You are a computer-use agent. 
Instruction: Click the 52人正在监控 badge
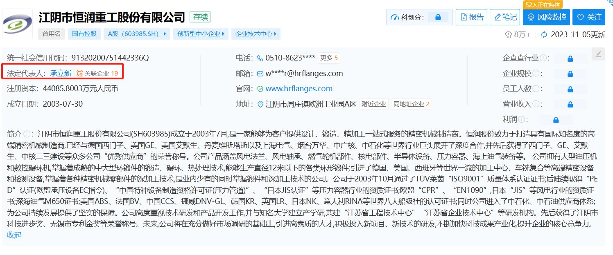click(x=543, y=4)
